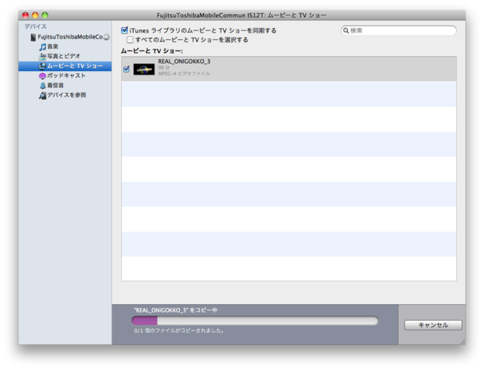Viewport: 484px width, 370px height.
Task: Click the movie icon beside ムービーと TV ショー
Action: point(42,66)
